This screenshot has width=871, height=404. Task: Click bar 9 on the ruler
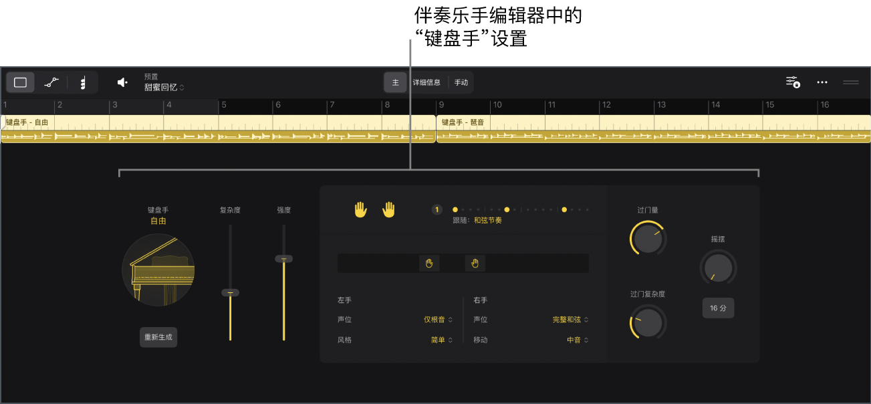click(441, 105)
